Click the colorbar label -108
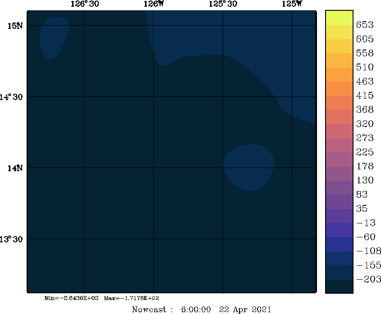Viewport: 381px width, 314px height. [x=368, y=251]
